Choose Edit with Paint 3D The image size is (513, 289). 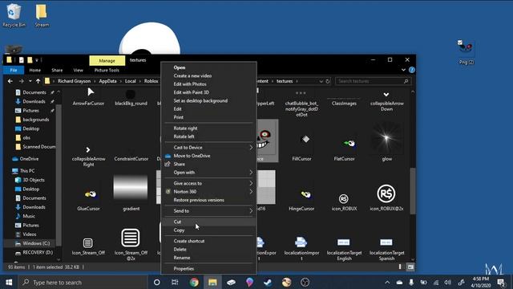(x=191, y=92)
